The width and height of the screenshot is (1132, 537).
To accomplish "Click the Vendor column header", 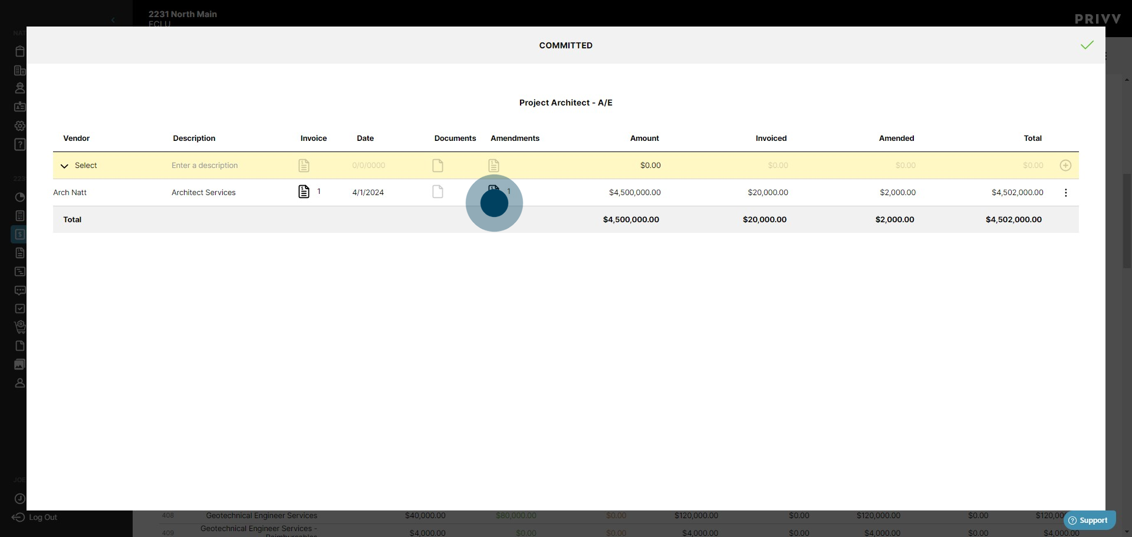I will click(77, 139).
